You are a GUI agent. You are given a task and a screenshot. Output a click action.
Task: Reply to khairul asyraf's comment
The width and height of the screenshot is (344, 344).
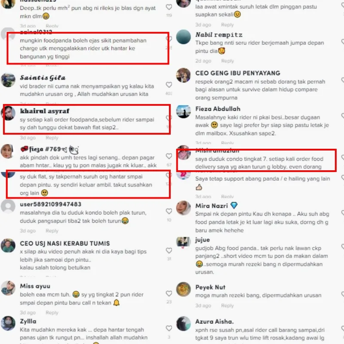(x=52, y=138)
